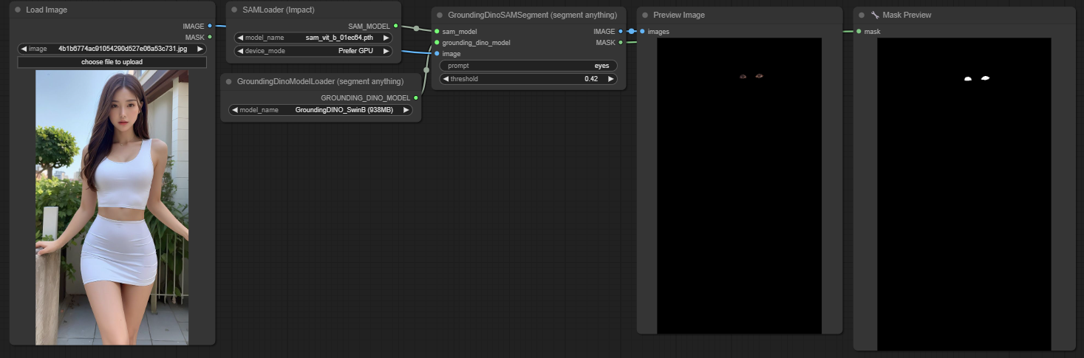The image size is (1084, 358).
Task: Collapse the Preview Image node dot
Action: [x=645, y=15]
